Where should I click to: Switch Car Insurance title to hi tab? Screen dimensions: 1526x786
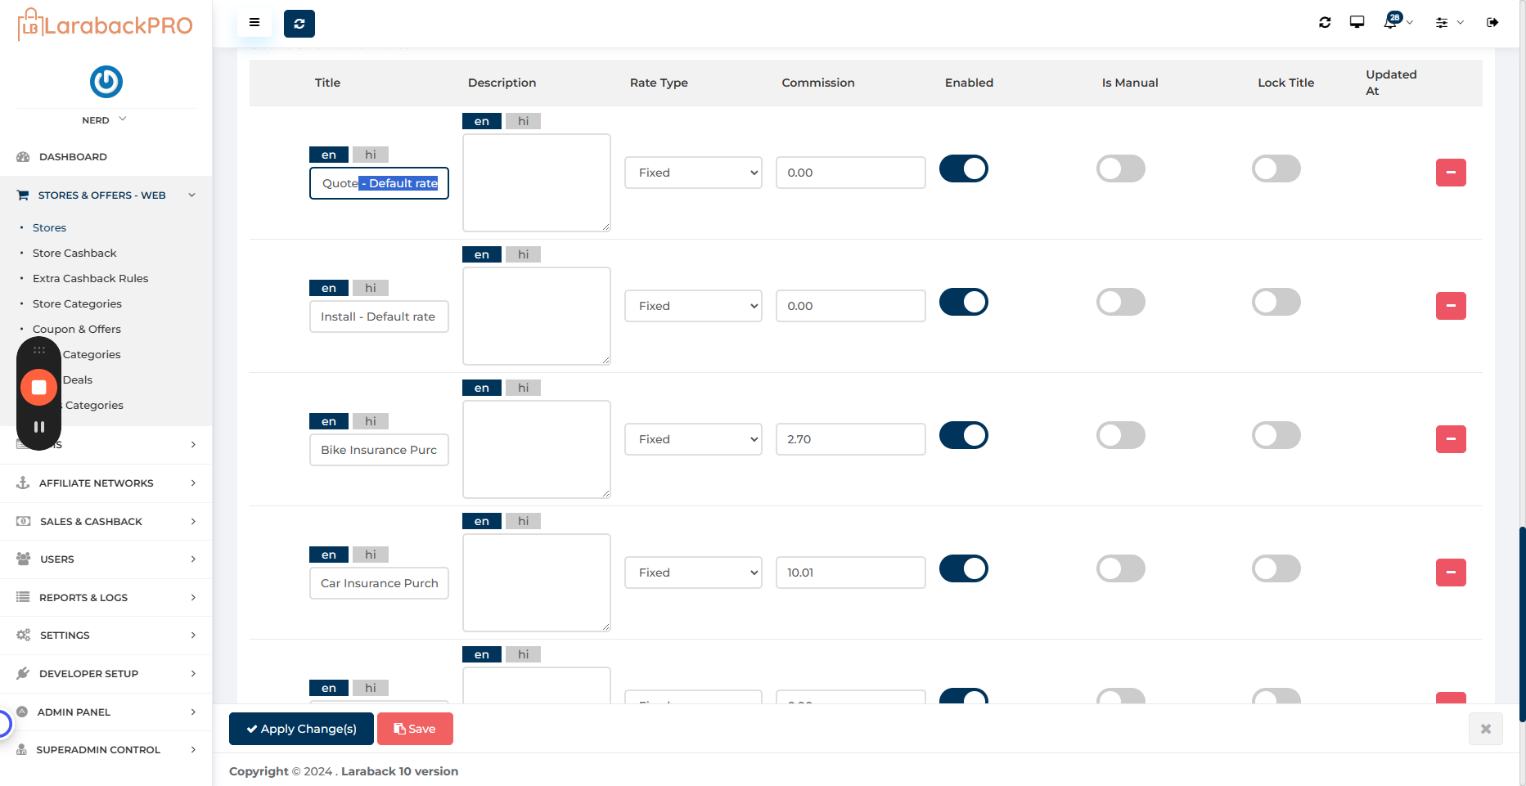371,555
